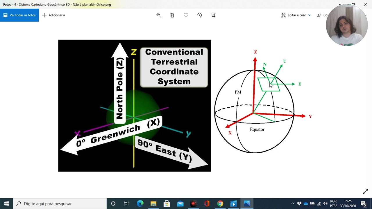Click the webcam overlay circle

pos(347,25)
